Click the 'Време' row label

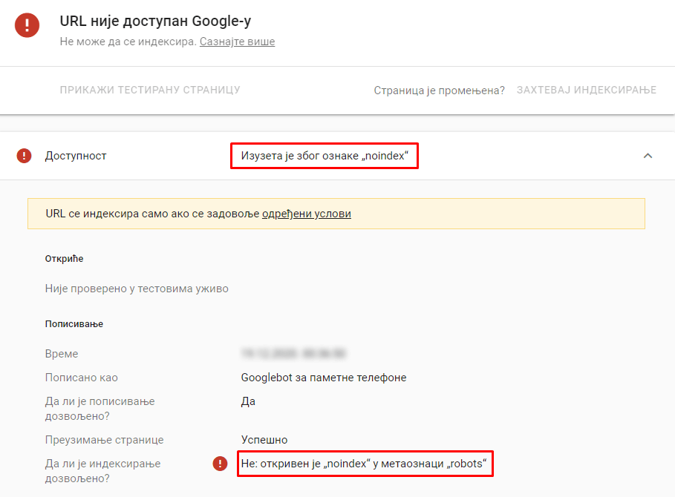point(62,354)
